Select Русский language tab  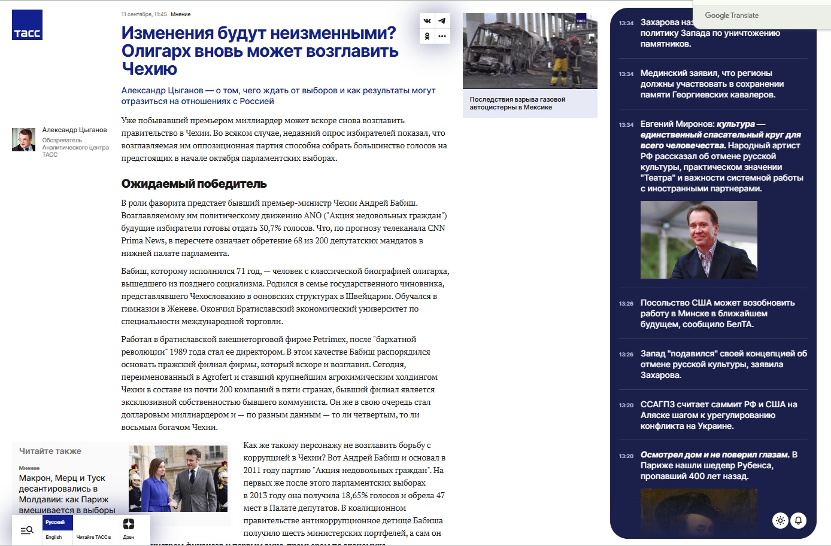click(x=57, y=522)
